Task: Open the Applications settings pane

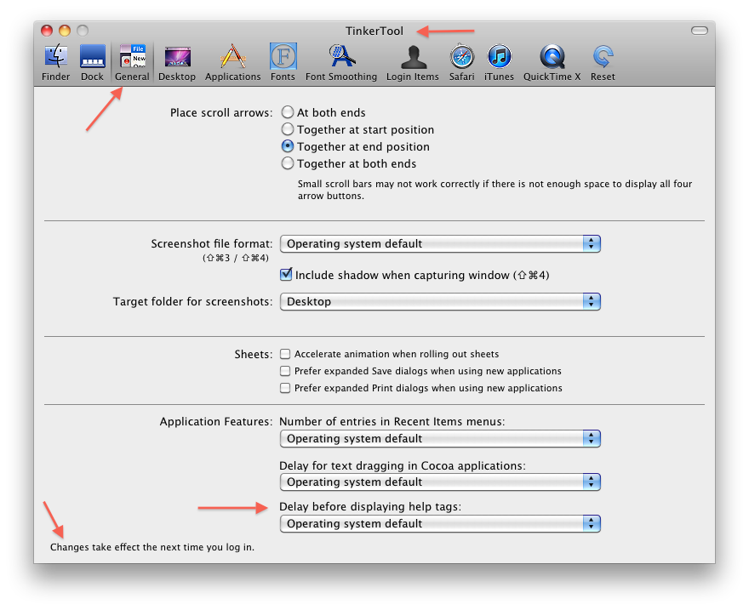Action: click(x=232, y=62)
